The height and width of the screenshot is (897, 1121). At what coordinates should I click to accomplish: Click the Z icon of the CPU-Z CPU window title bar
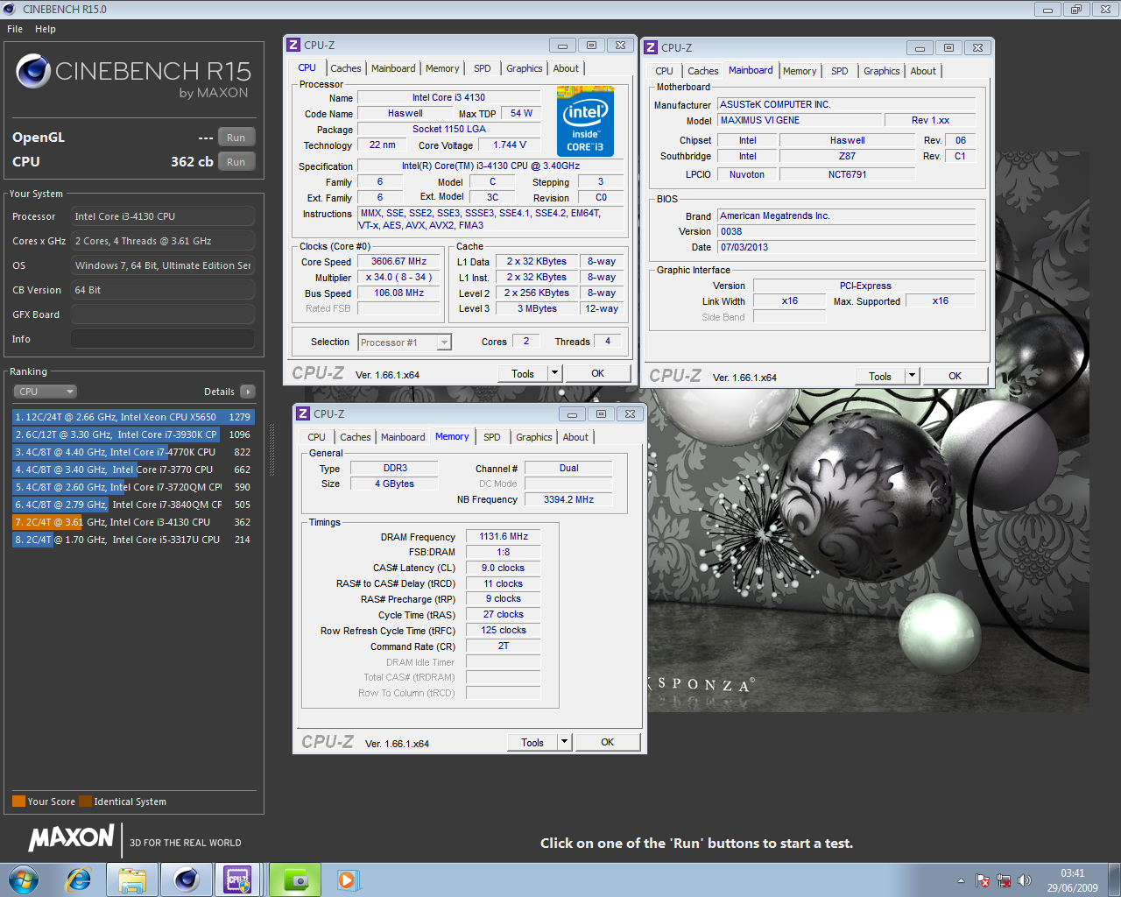click(293, 45)
